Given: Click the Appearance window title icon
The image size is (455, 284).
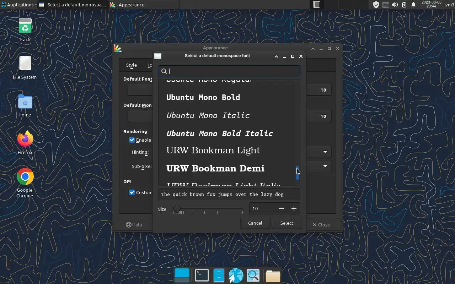Looking at the screenshot, I should pyautogui.click(x=117, y=48).
